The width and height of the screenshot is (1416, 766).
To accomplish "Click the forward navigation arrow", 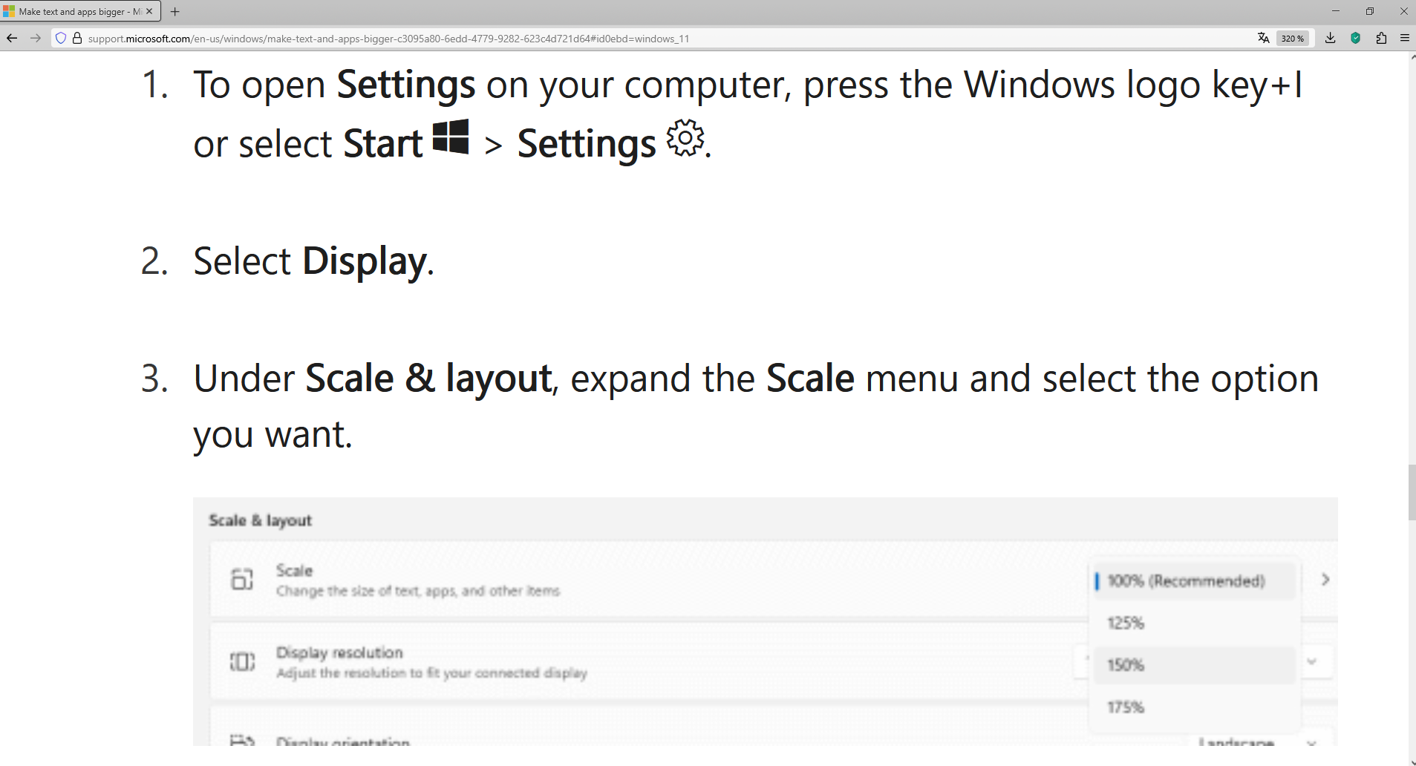I will point(36,39).
